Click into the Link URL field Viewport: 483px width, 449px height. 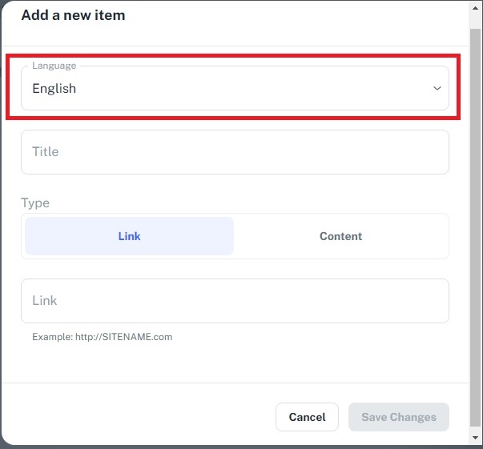click(x=235, y=301)
